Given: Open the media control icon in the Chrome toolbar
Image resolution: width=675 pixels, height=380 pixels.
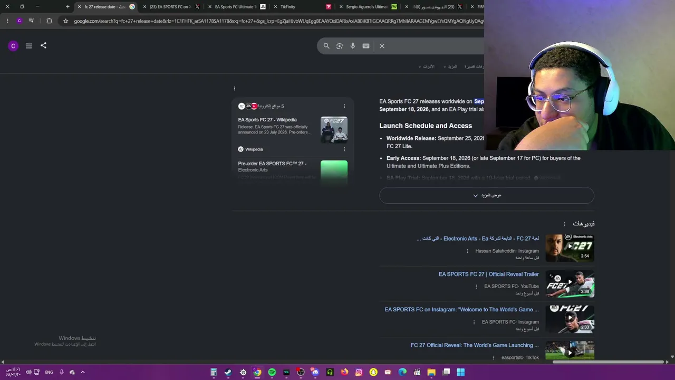Looking at the screenshot, I should coord(32,21).
